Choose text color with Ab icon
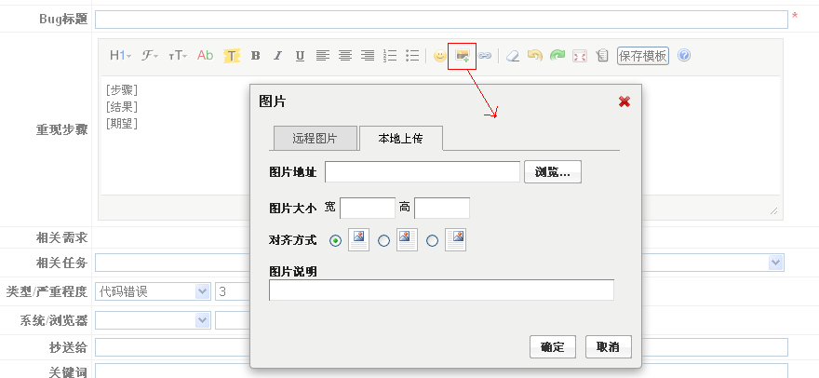819x378 pixels. pyautogui.click(x=206, y=56)
